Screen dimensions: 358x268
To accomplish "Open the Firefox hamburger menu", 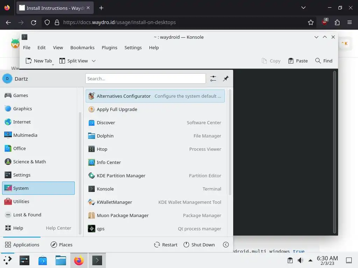I will [349, 22].
